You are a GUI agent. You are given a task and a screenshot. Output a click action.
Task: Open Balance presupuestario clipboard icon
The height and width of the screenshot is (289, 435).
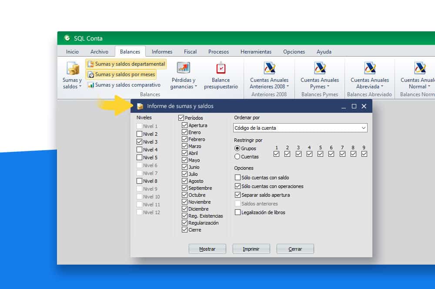pos(221,68)
